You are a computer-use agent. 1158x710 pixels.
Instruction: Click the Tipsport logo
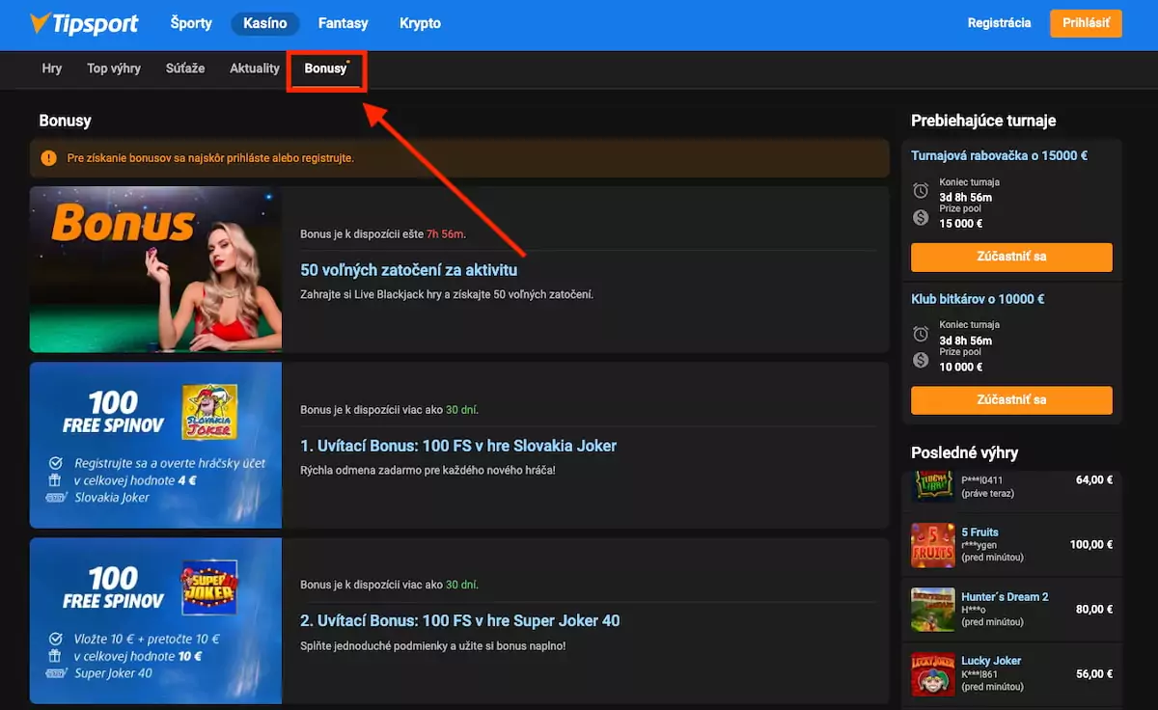coord(85,23)
